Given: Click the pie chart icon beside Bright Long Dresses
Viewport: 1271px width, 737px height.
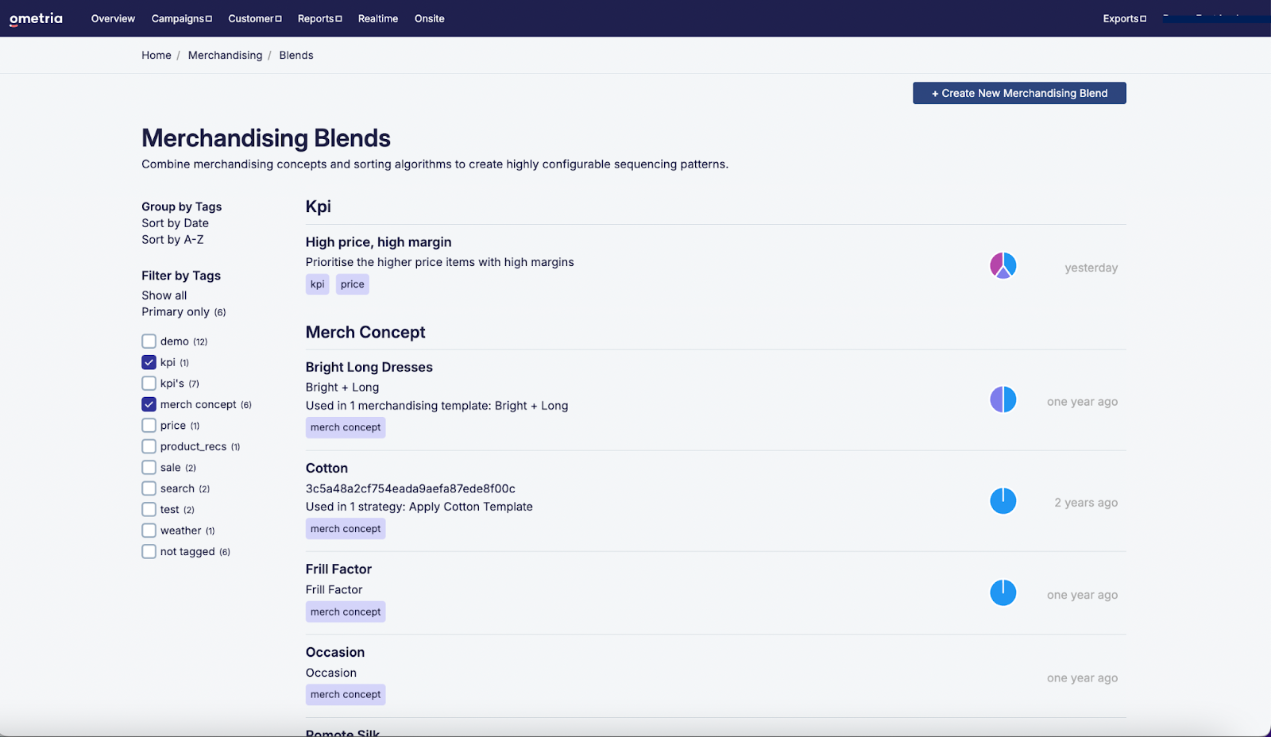Looking at the screenshot, I should coord(1003,399).
